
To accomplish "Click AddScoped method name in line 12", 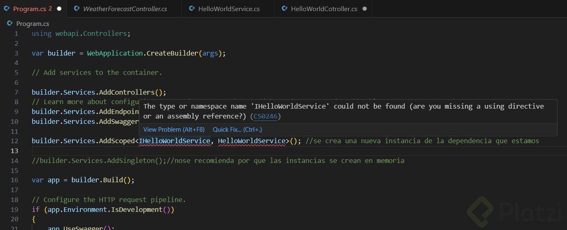I will click(x=117, y=141).
